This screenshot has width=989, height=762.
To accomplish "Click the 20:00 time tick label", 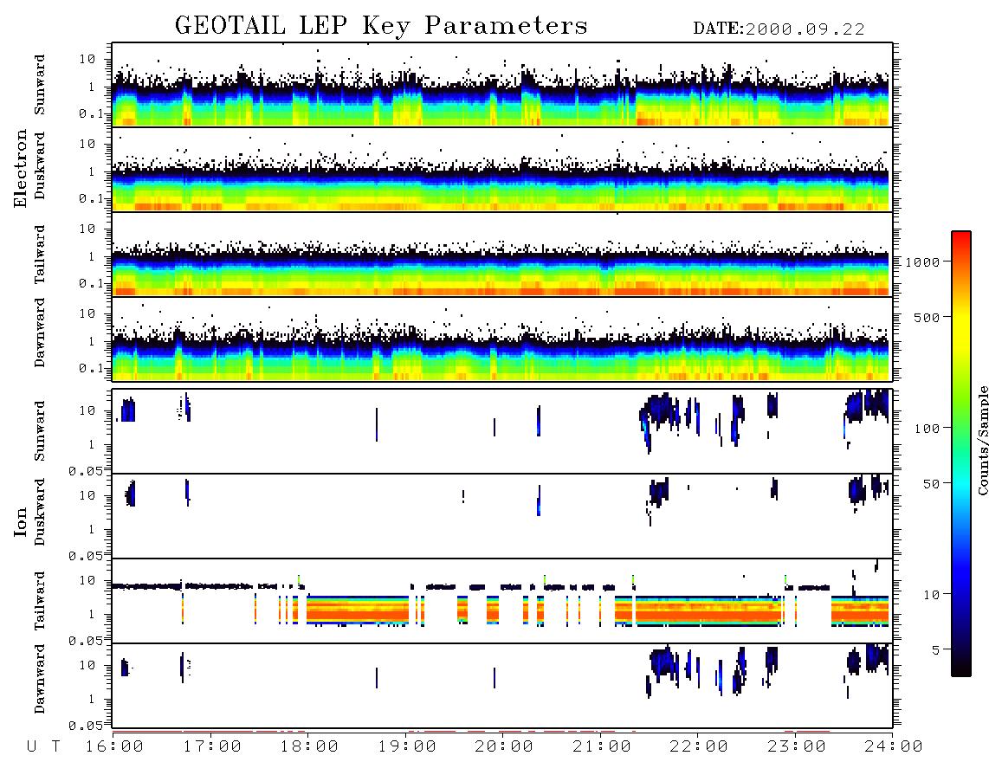I will pos(505,747).
